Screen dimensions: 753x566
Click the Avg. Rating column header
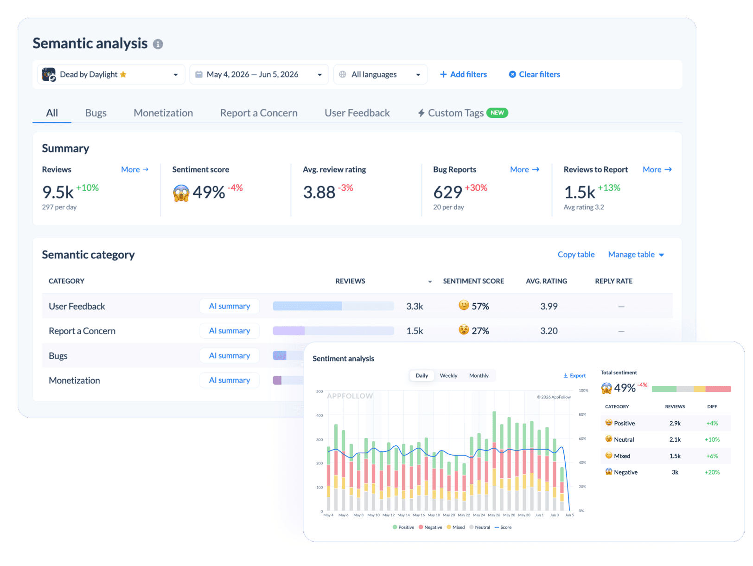[x=546, y=281]
